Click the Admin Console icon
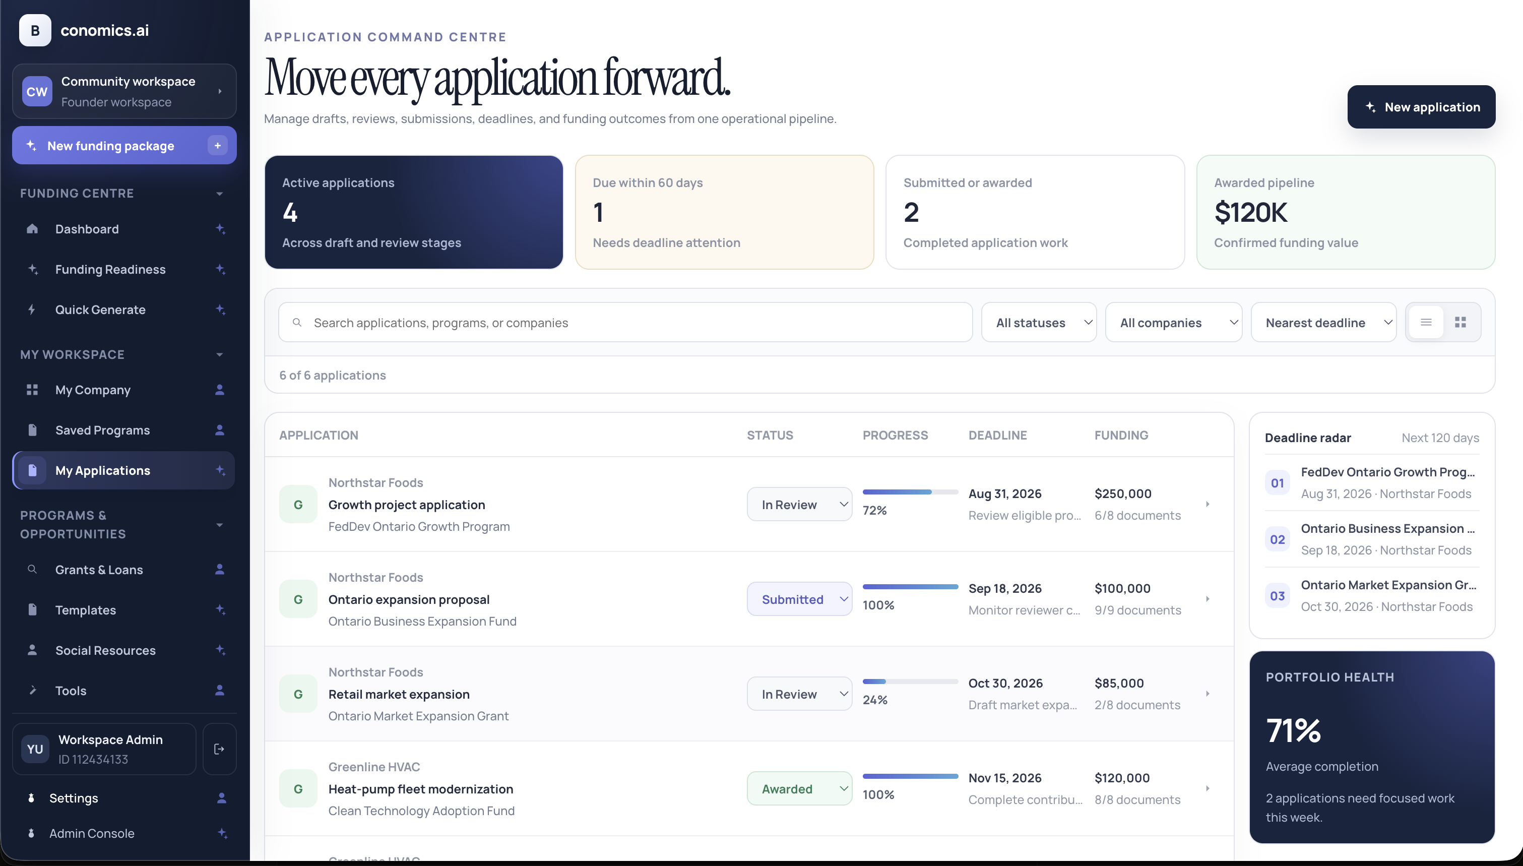The image size is (1523, 866). pyautogui.click(x=31, y=834)
